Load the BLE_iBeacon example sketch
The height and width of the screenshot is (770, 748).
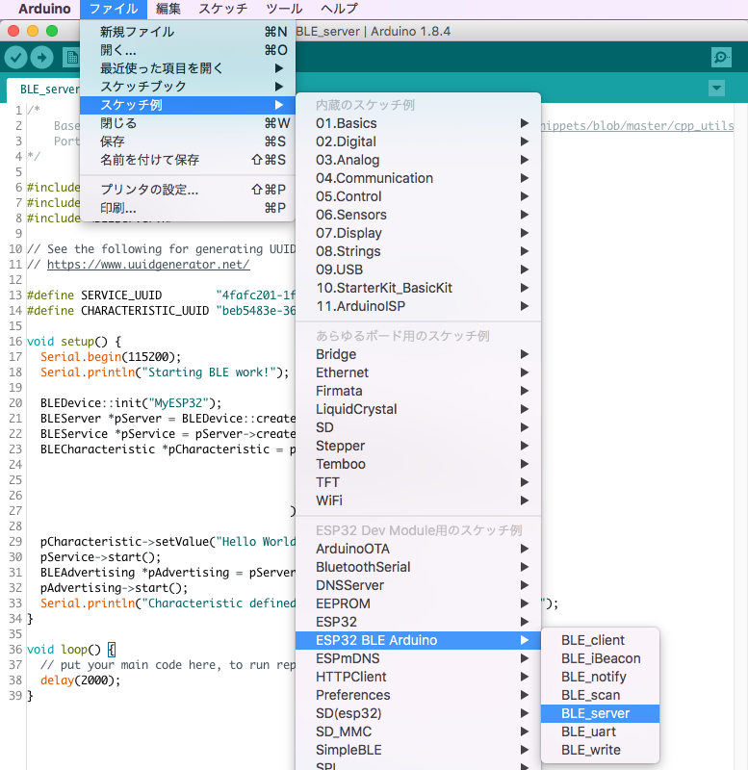pos(600,658)
